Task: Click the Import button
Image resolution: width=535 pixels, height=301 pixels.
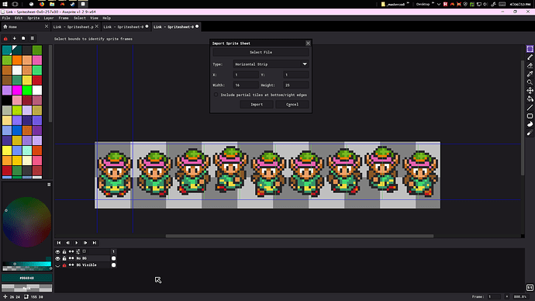Action: 257,105
